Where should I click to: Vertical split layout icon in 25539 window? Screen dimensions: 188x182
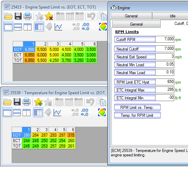tap(27, 112)
